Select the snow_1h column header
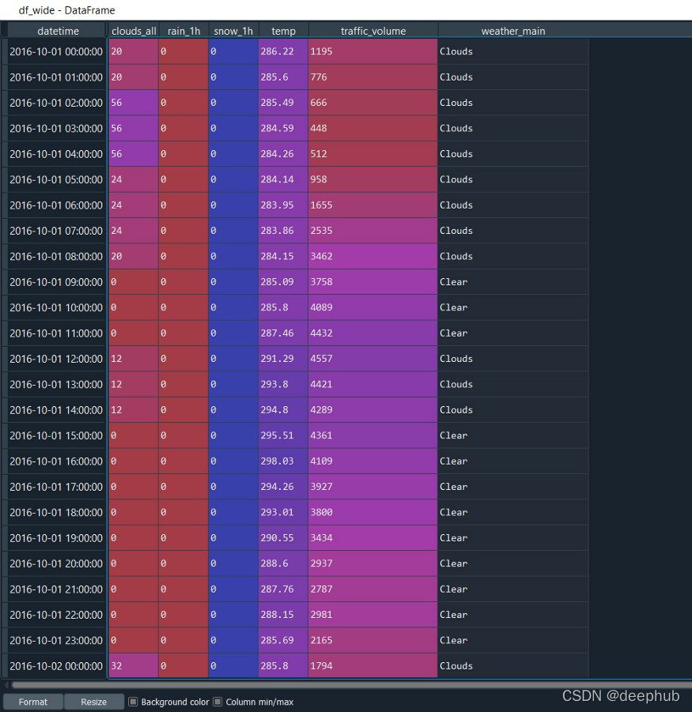Screen dimensions: 692x712 233,31
